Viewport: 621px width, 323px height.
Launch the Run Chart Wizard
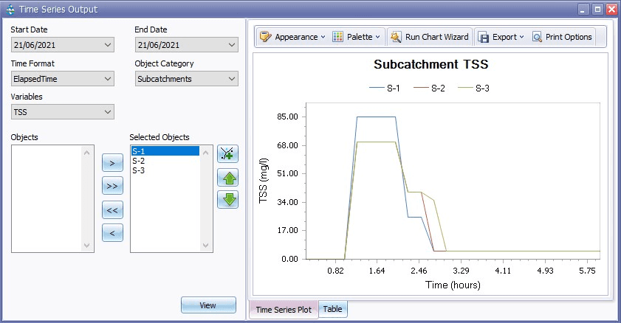(428, 37)
